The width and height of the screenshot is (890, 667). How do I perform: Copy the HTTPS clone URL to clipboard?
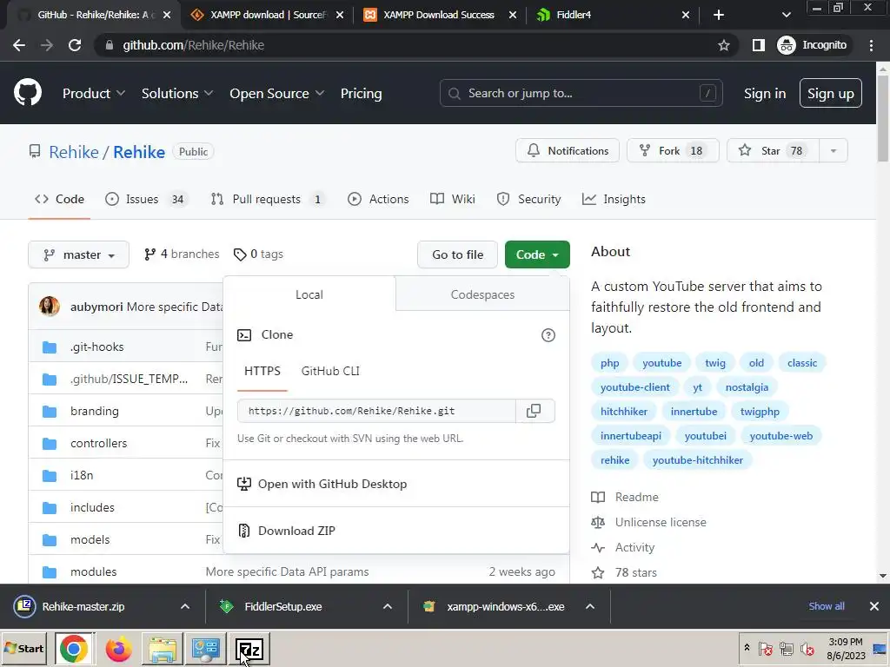[535, 411]
